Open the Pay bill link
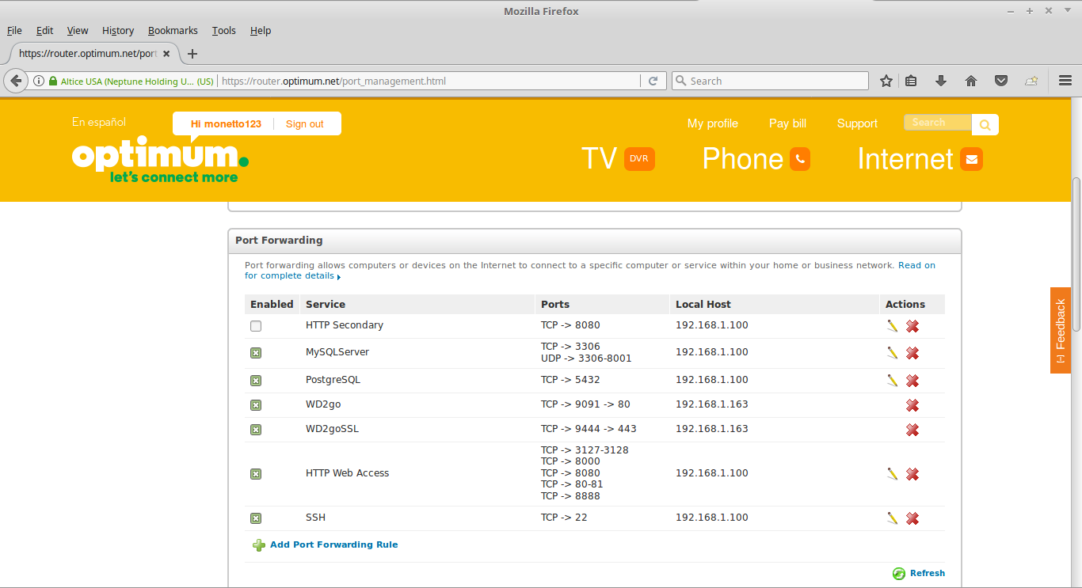 click(x=787, y=123)
